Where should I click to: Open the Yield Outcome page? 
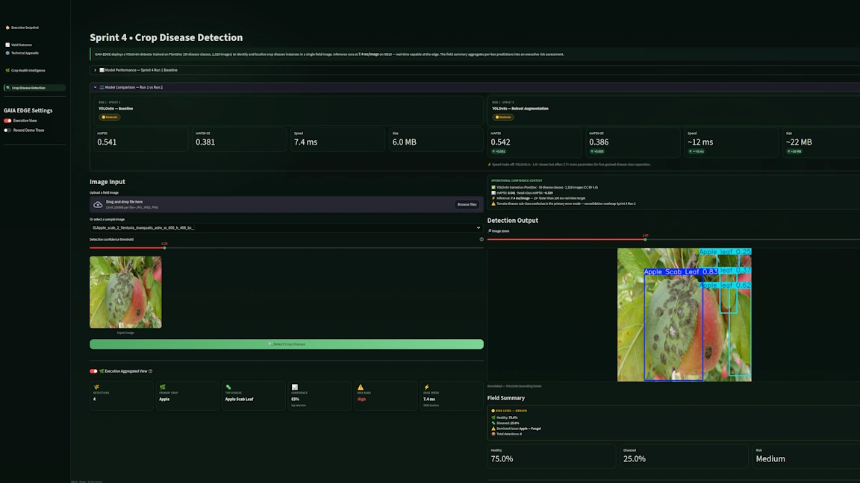[x=22, y=45]
